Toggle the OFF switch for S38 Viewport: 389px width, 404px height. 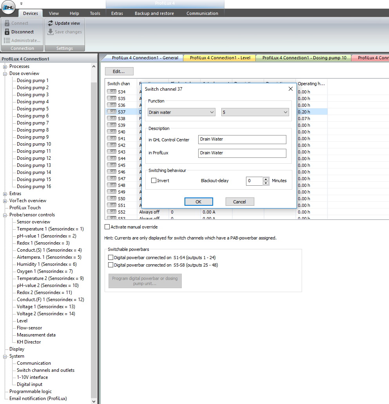(112, 118)
